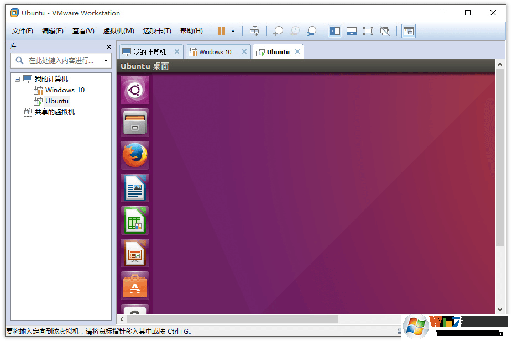Enter Unity mode using its toolbar icon
The height and width of the screenshot is (341, 512).
pos(385,30)
